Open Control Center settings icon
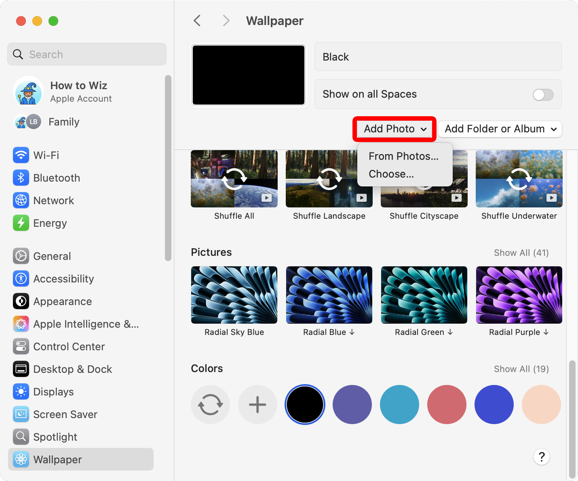This screenshot has height=481, width=578. (x=21, y=346)
